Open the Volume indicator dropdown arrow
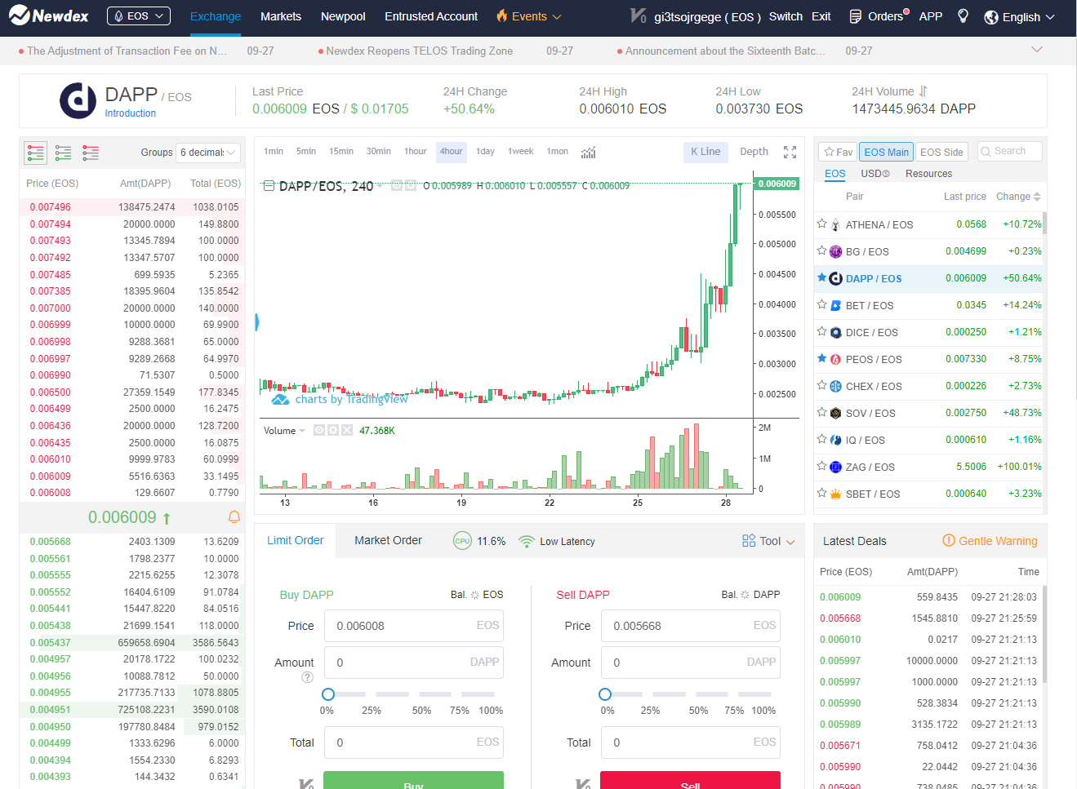Image resolution: width=1077 pixels, height=789 pixels. [302, 431]
